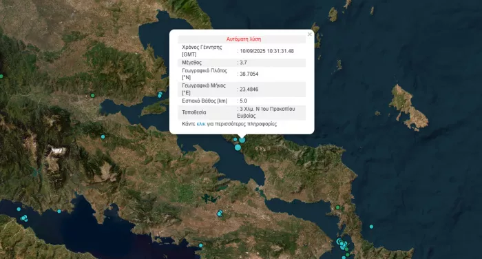Image resolution: width=482 pixels, height=259 pixels.
Task: Select the 'Αυτόματη λύση' red heading
Action: coord(244,39)
